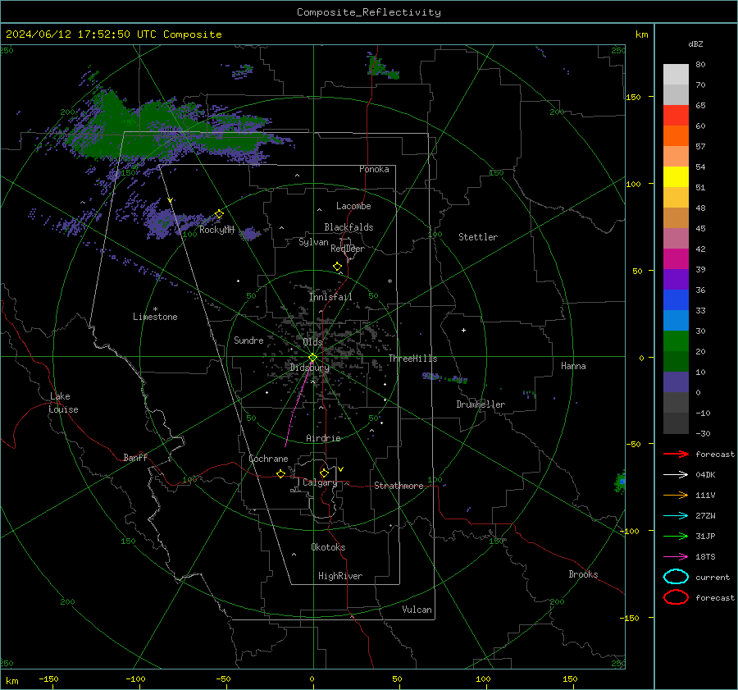Click the Lake Louise label

pyautogui.click(x=63, y=403)
